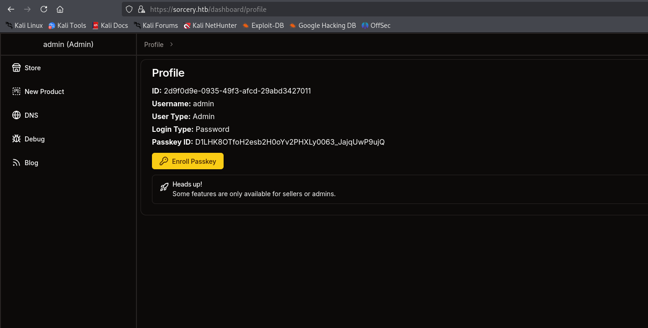
Task: Click the Blog RSS feed icon
Action: 16,162
